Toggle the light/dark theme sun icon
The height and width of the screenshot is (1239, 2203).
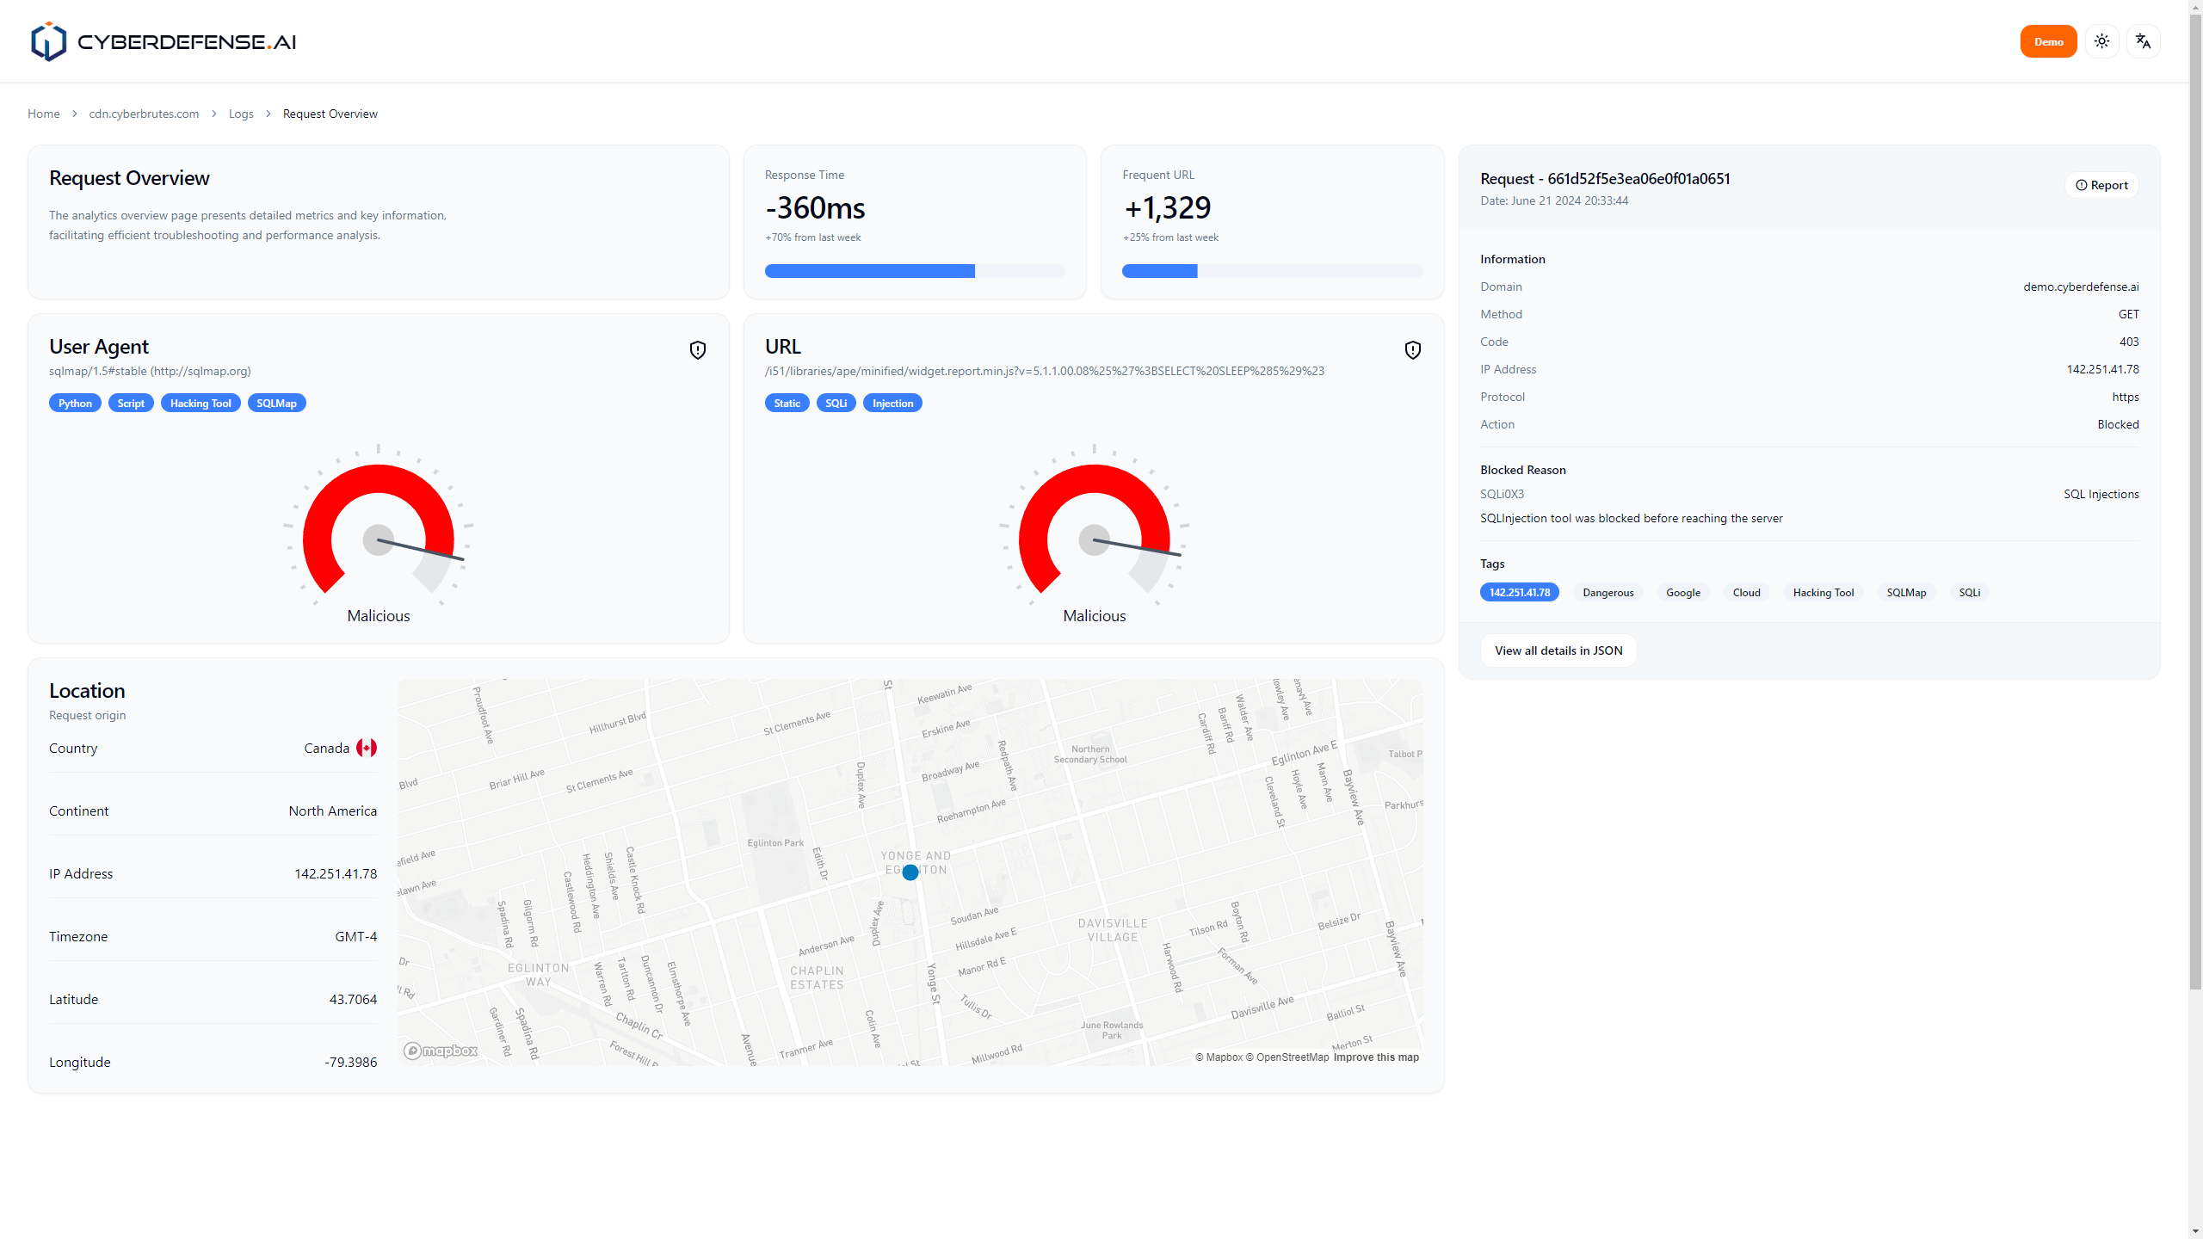(x=2101, y=41)
